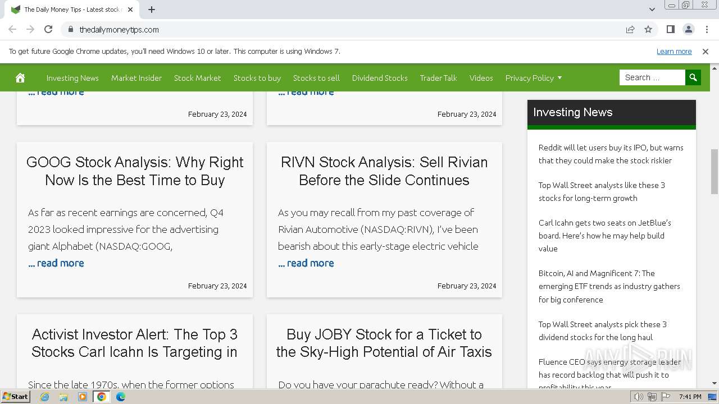
Task: Click the home icon in green navbar
Action: point(20,77)
